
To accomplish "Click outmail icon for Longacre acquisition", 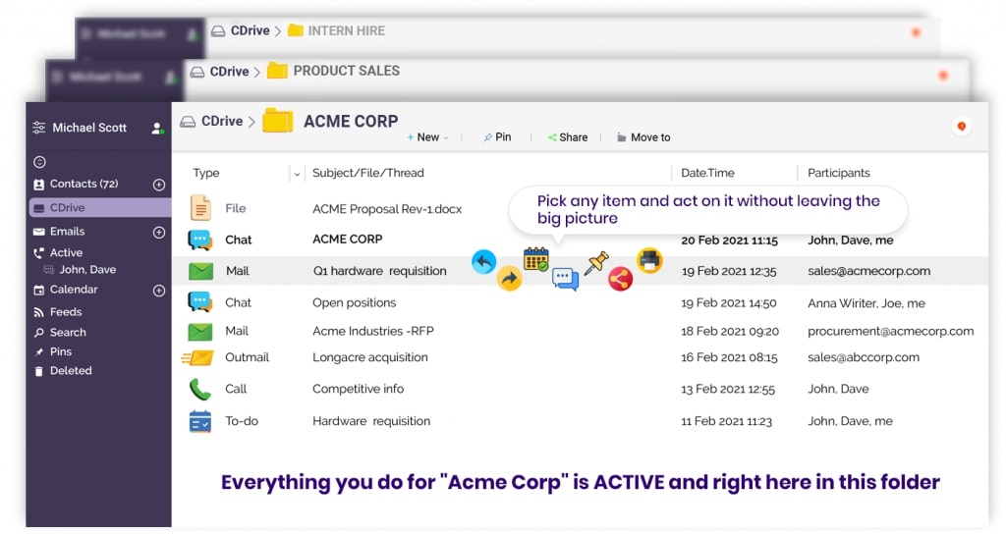I will 197,357.
